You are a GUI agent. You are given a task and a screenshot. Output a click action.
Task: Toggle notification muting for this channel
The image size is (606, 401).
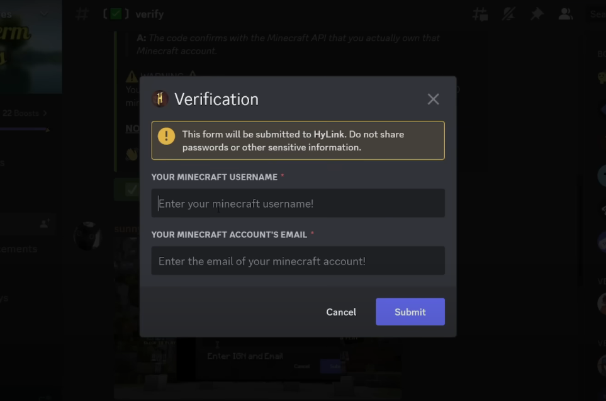508,13
